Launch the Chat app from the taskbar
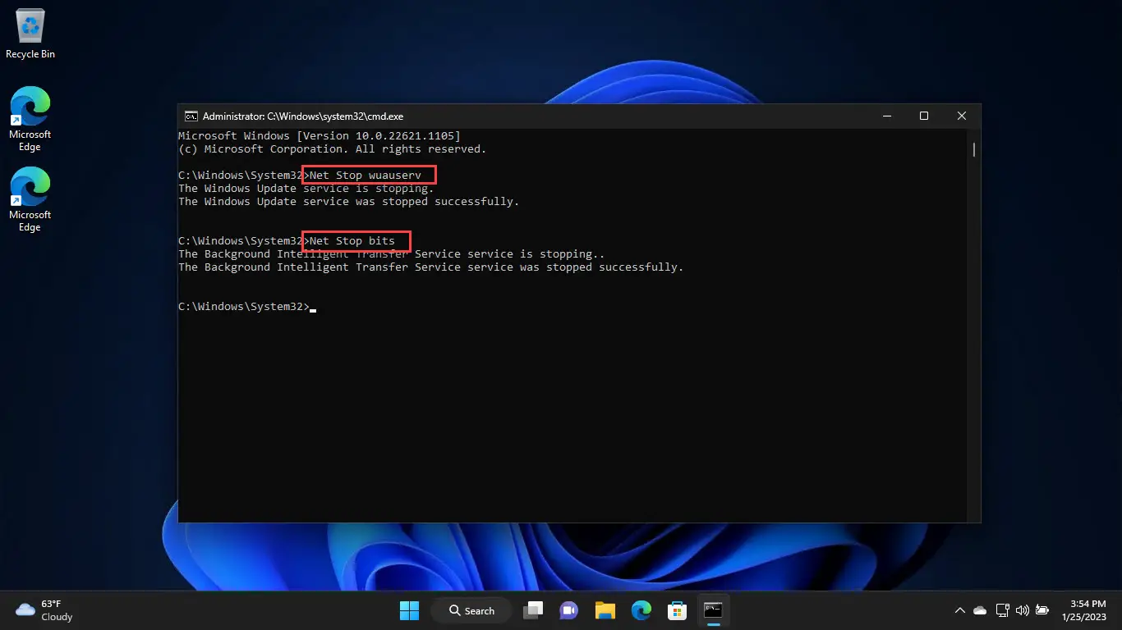This screenshot has height=630, width=1122. tap(568, 610)
